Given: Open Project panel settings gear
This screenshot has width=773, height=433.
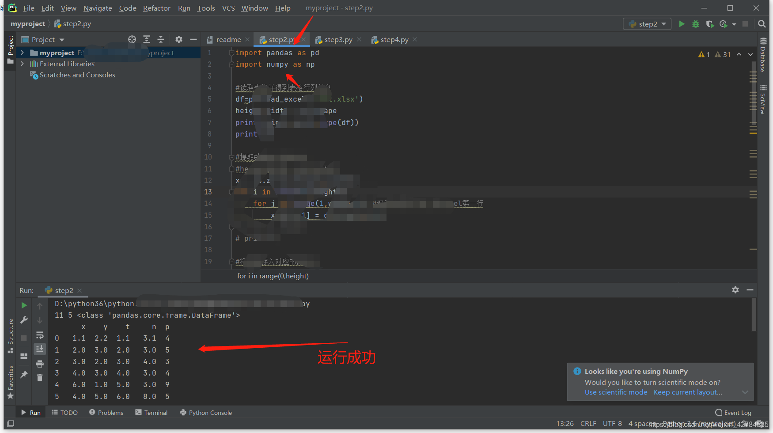Looking at the screenshot, I should pos(179,39).
